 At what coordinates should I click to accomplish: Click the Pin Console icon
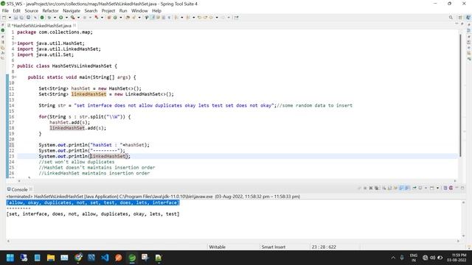click(414, 188)
